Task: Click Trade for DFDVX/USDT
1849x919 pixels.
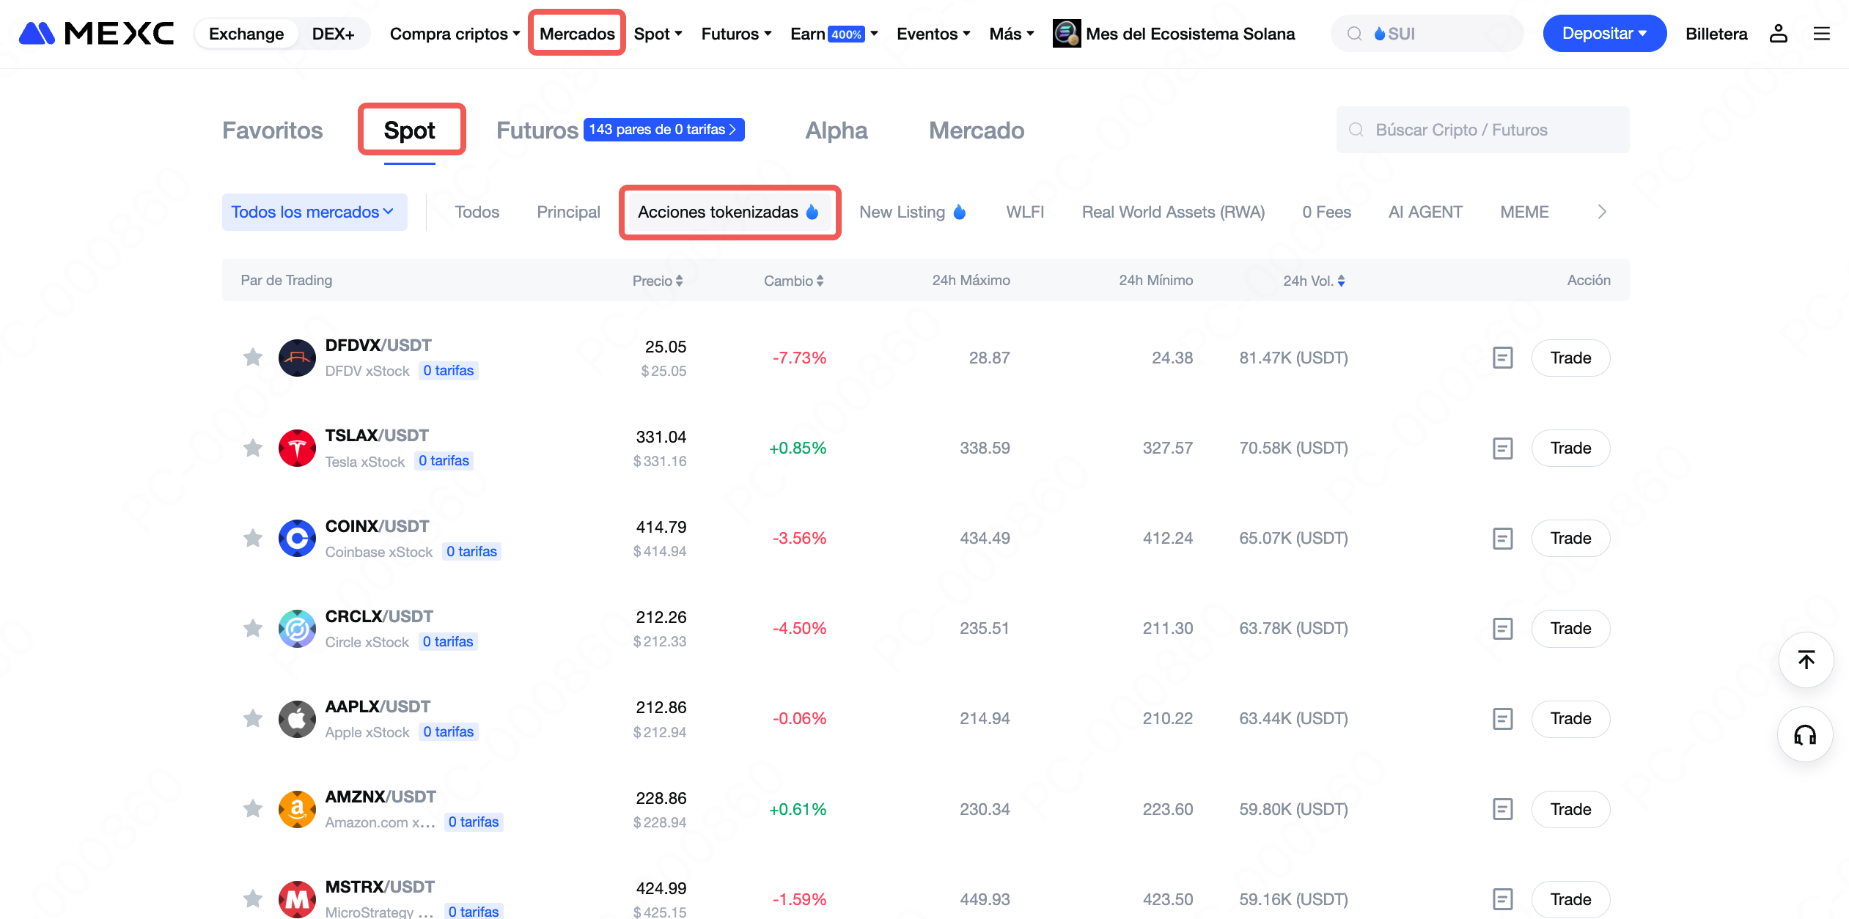Action: 1570,358
